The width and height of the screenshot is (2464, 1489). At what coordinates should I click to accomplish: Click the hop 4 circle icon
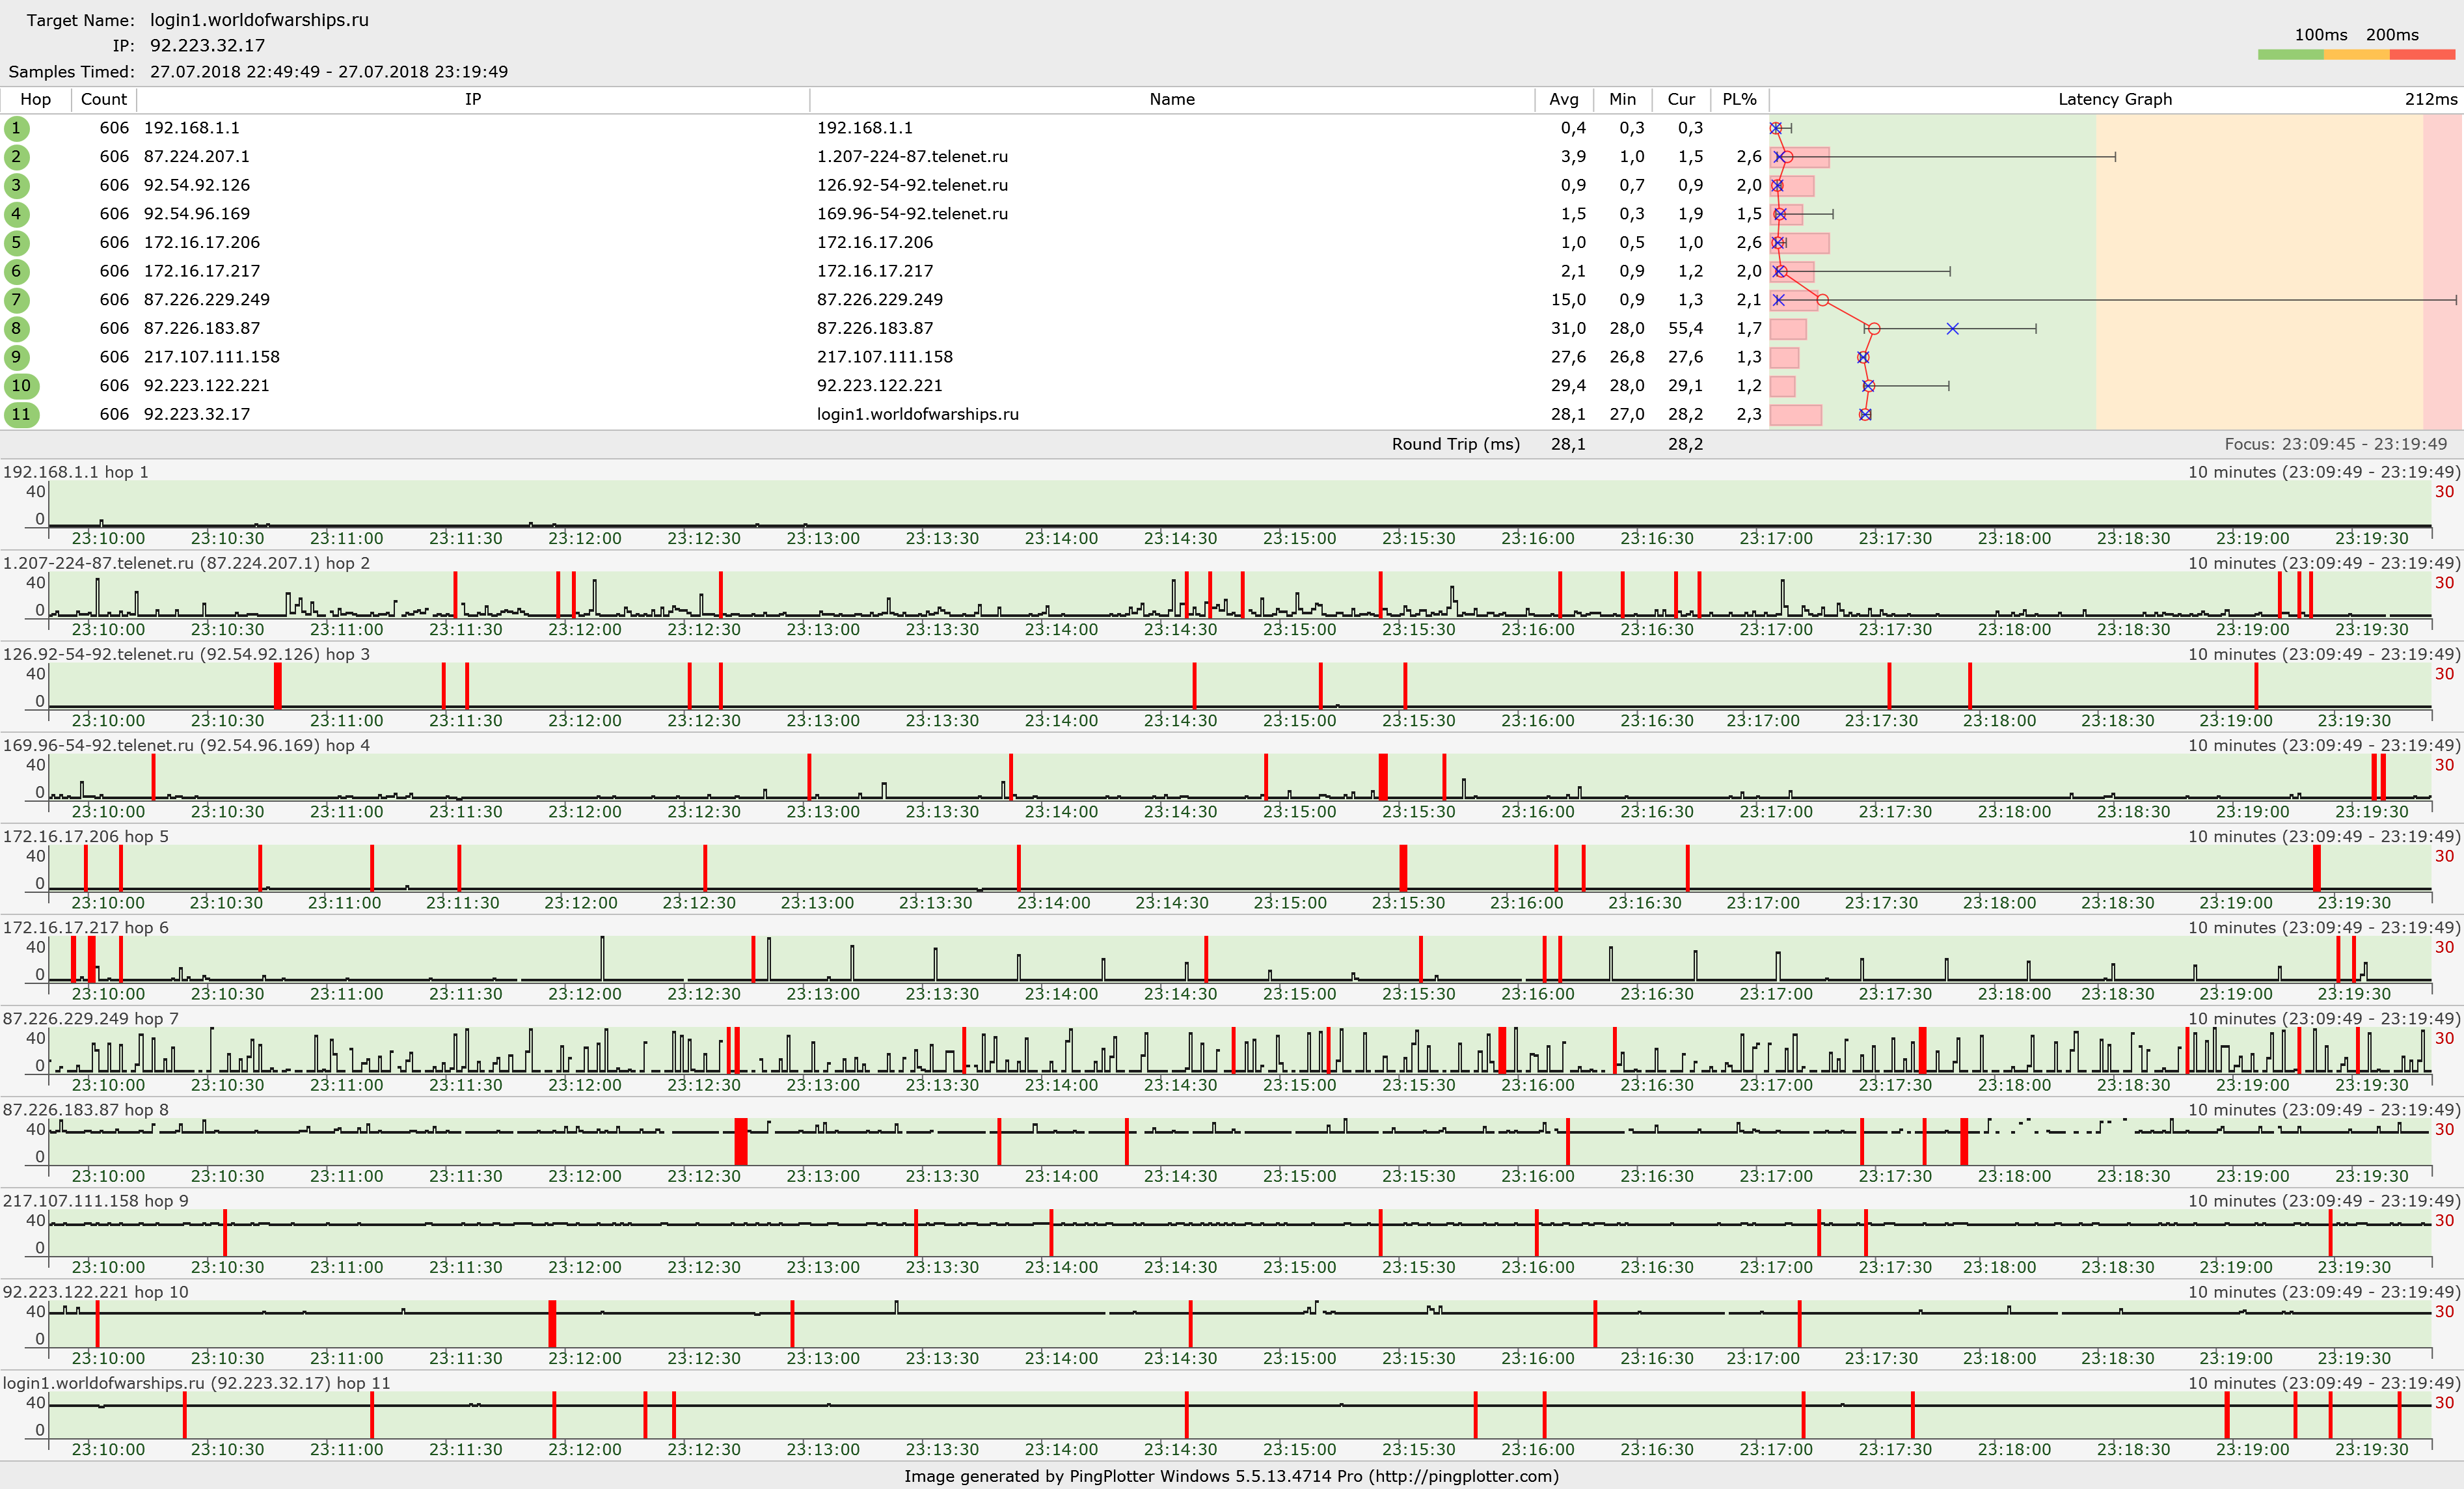[16, 214]
